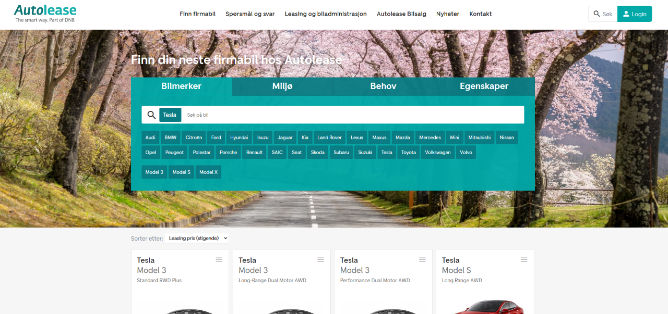Open Tesla Model 3 Performance Dual Motor AWD title
668x314 pixels.
pos(375,270)
